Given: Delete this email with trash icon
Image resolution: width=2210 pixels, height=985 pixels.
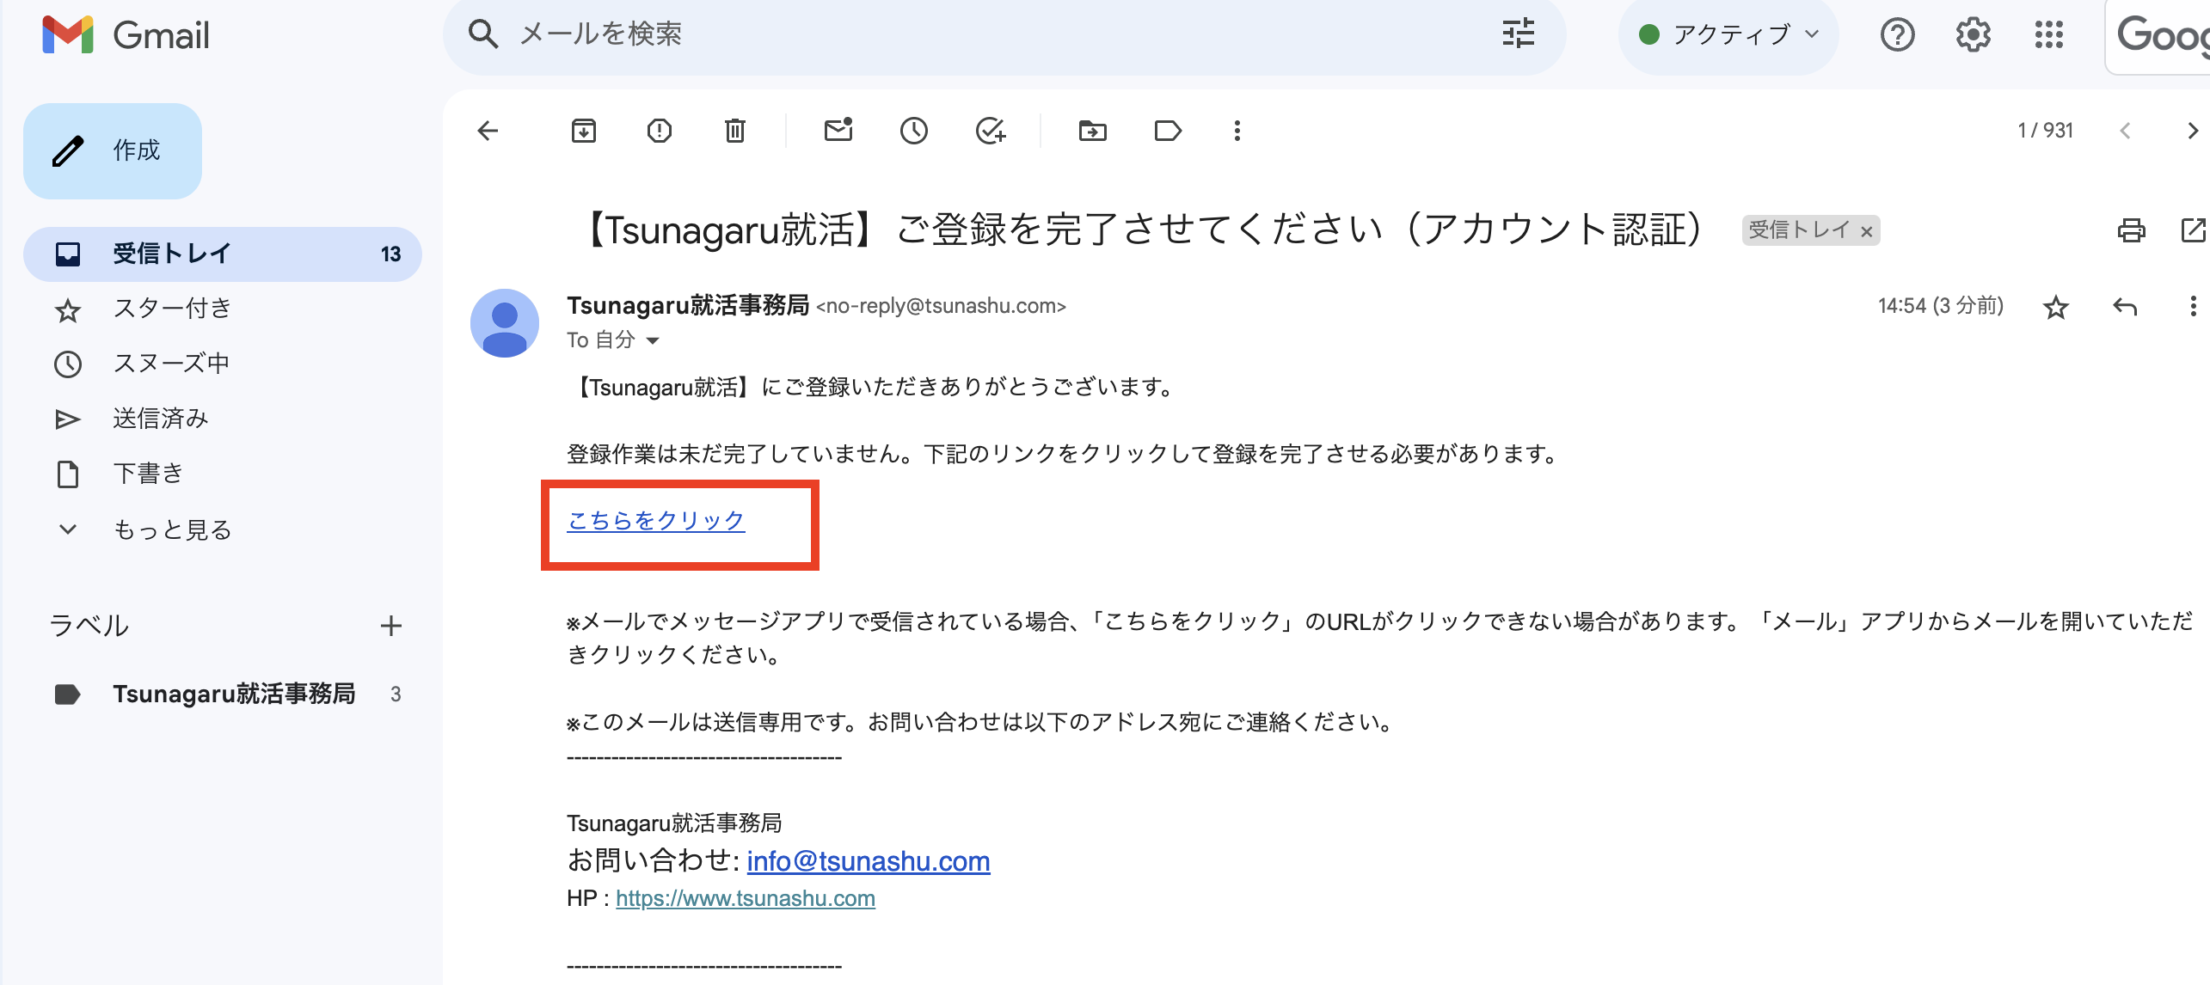Looking at the screenshot, I should 735,131.
